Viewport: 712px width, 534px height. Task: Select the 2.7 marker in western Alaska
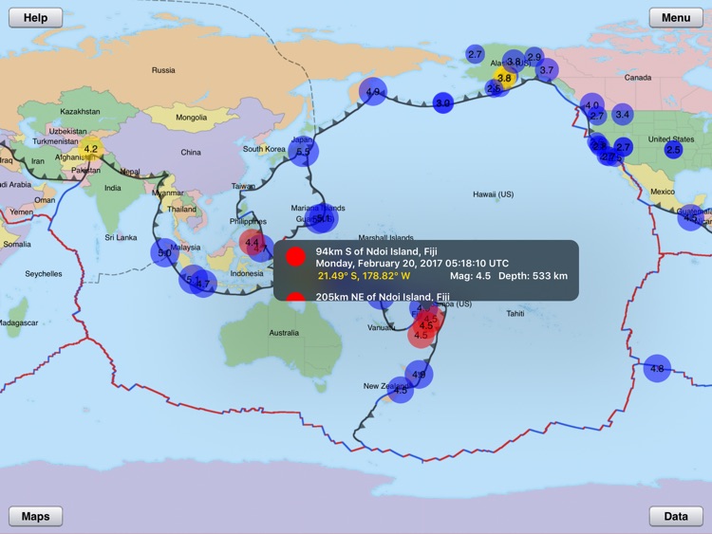(x=475, y=54)
